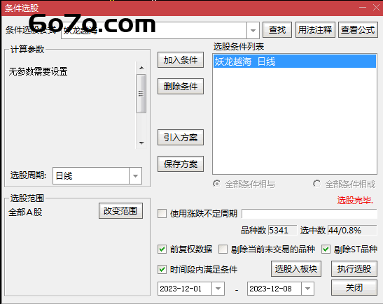383x304 pixels.
Task: Close the 条件选股 window
Action: coord(377,8)
